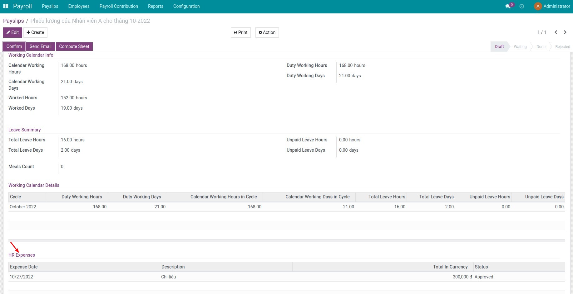The image size is (573, 294).
Task: Confirm the payslip
Action: click(14, 46)
